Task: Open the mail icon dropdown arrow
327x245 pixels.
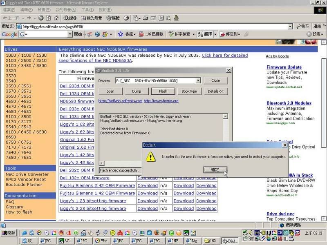Action: click(139, 18)
